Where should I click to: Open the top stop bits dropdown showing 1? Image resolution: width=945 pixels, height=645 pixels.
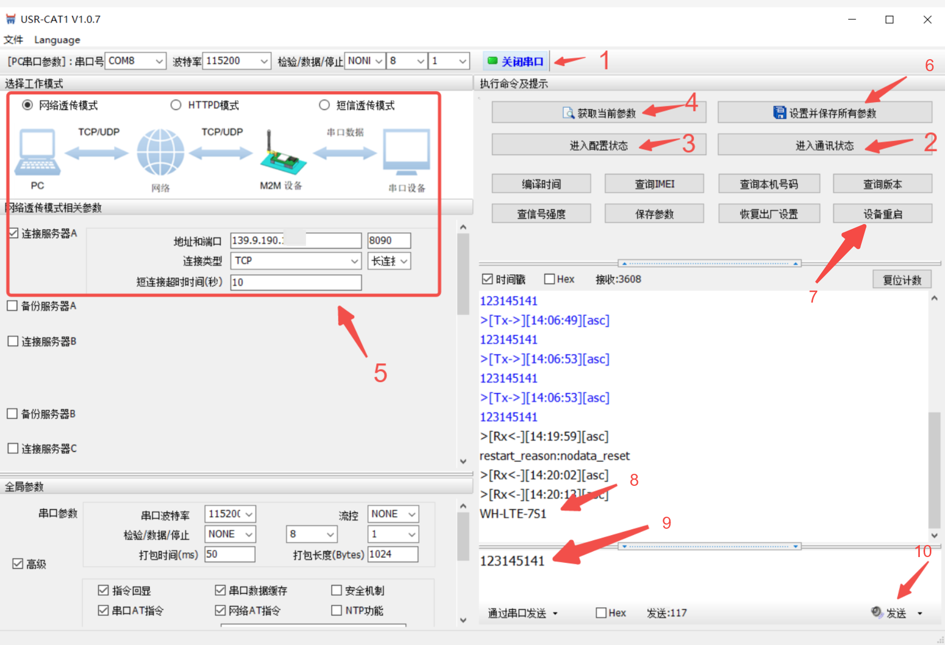(x=448, y=61)
